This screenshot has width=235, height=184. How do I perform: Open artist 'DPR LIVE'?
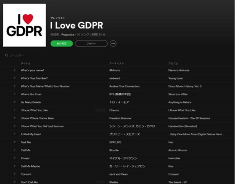tap(115, 142)
